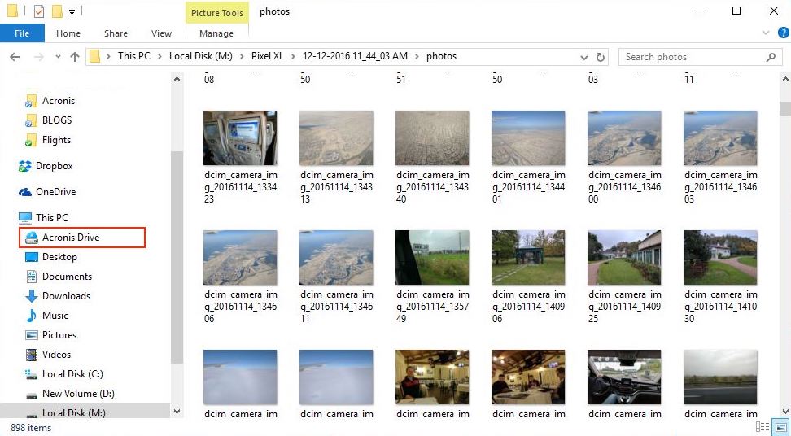Click in the Search photos box
791x436 pixels.
point(695,57)
